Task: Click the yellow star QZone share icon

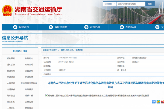Action: [158, 102]
